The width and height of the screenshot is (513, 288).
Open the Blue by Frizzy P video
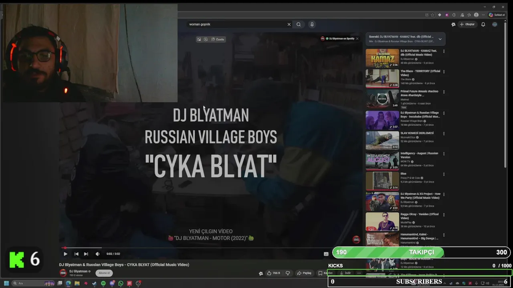382,181
